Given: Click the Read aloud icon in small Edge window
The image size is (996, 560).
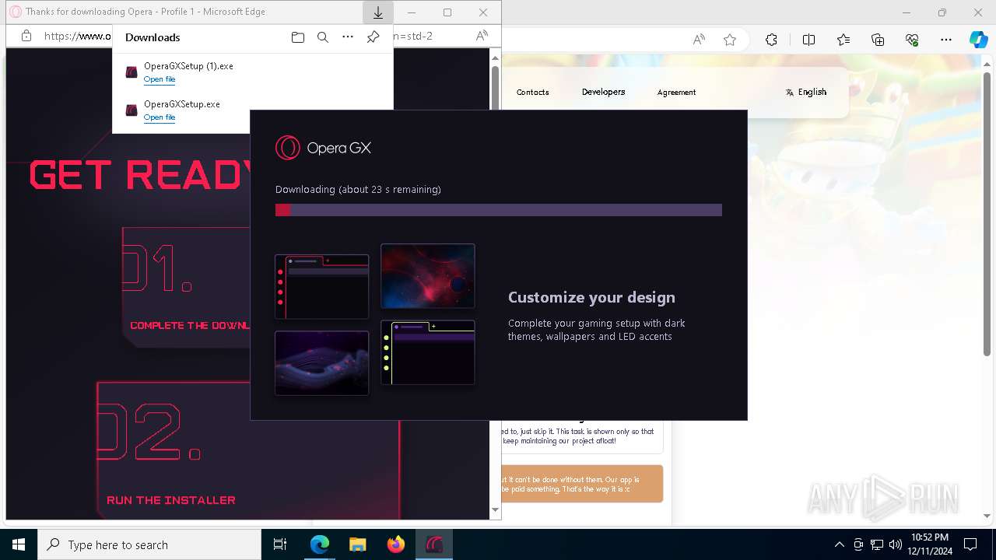Looking at the screenshot, I should pos(482,36).
